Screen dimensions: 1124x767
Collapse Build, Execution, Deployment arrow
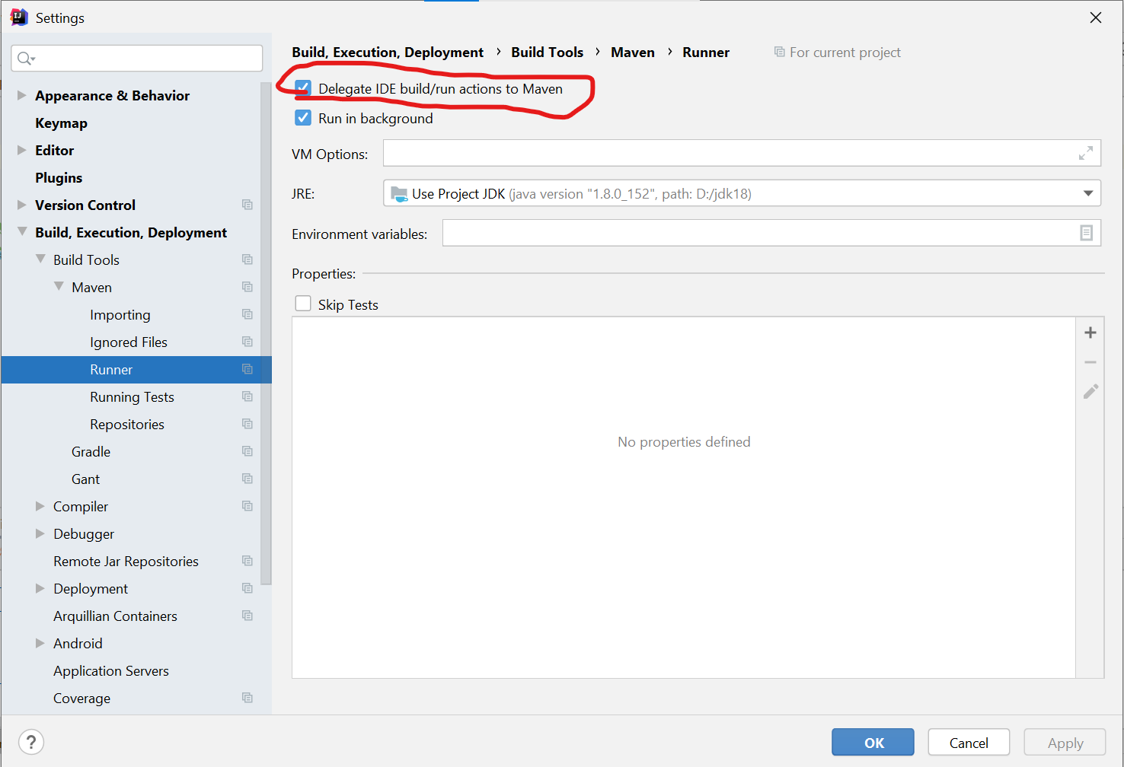tap(22, 231)
